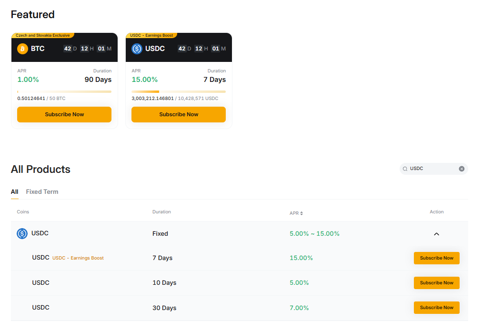
Task: Clear the USDC search text
Action: click(x=462, y=169)
